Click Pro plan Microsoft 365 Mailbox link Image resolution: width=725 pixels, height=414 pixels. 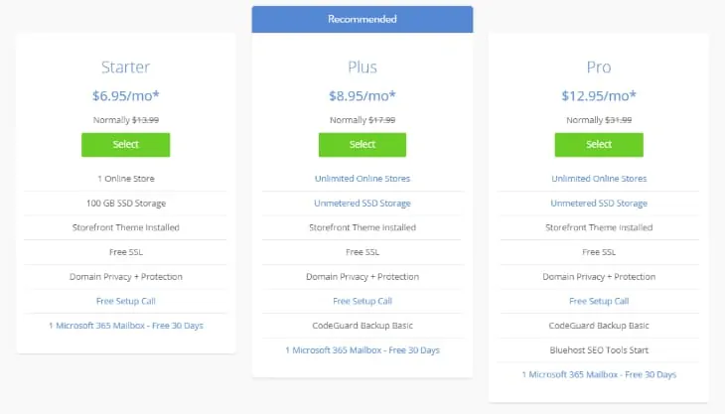click(599, 374)
